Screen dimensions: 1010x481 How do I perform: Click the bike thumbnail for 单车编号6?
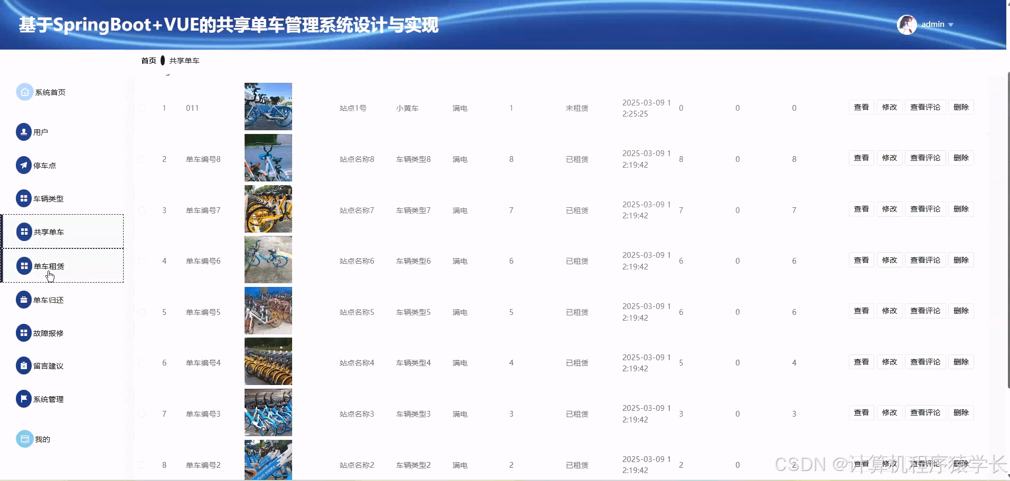pyautogui.click(x=268, y=259)
